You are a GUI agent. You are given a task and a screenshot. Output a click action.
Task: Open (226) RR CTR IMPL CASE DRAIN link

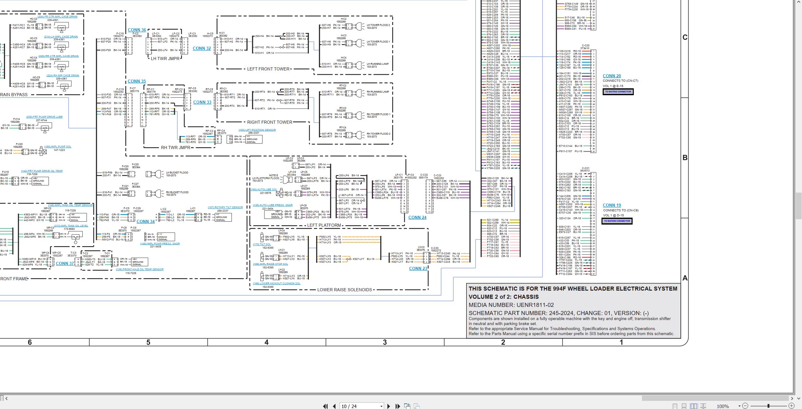coord(59,56)
